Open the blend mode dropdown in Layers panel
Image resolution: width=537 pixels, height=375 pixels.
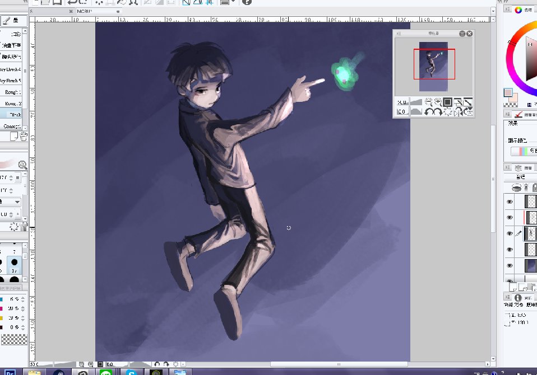point(521,177)
